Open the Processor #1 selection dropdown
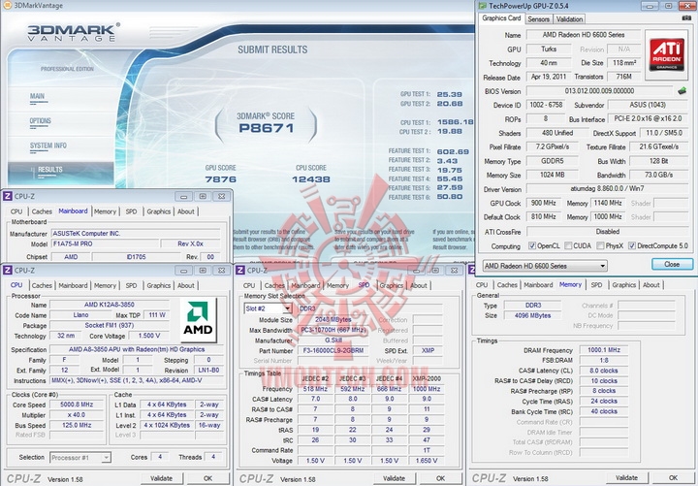Image resolution: width=698 pixels, height=486 pixels. 80,458
